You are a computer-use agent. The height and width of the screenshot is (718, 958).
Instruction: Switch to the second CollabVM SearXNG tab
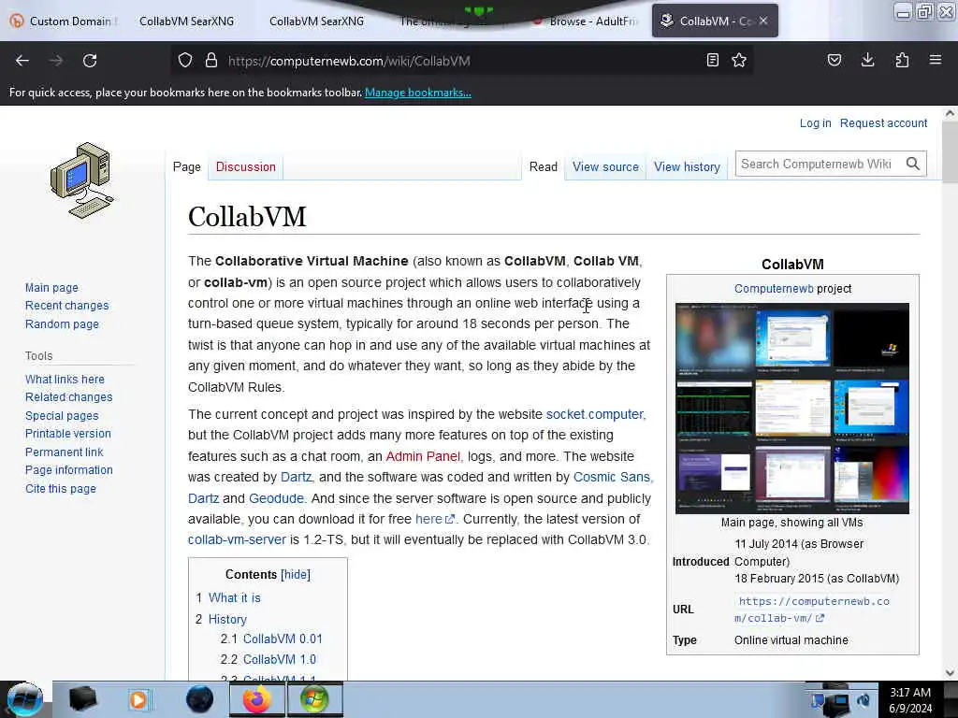point(316,21)
